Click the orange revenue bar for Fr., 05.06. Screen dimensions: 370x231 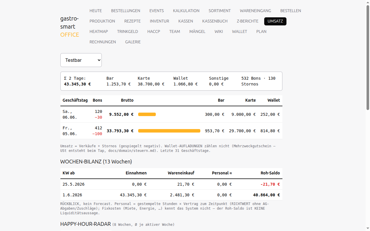pyautogui.click(x=169, y=131)
